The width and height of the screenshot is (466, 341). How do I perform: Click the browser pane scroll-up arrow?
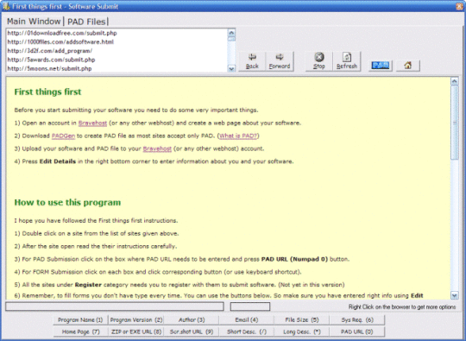[455, 81]
